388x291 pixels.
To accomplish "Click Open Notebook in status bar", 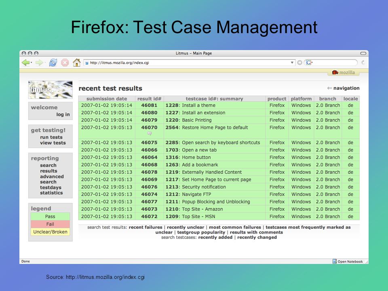I will click(348, 261).
